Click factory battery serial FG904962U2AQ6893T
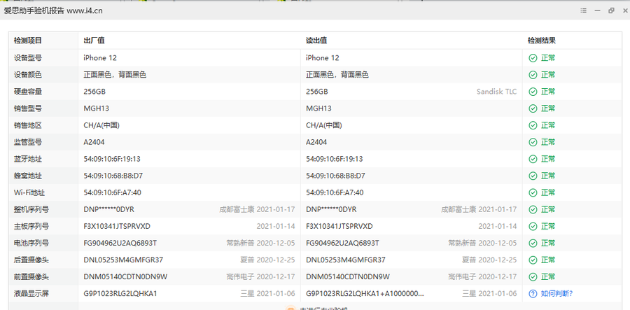This screenshot has width=630, height=310. tap(120, 244)
